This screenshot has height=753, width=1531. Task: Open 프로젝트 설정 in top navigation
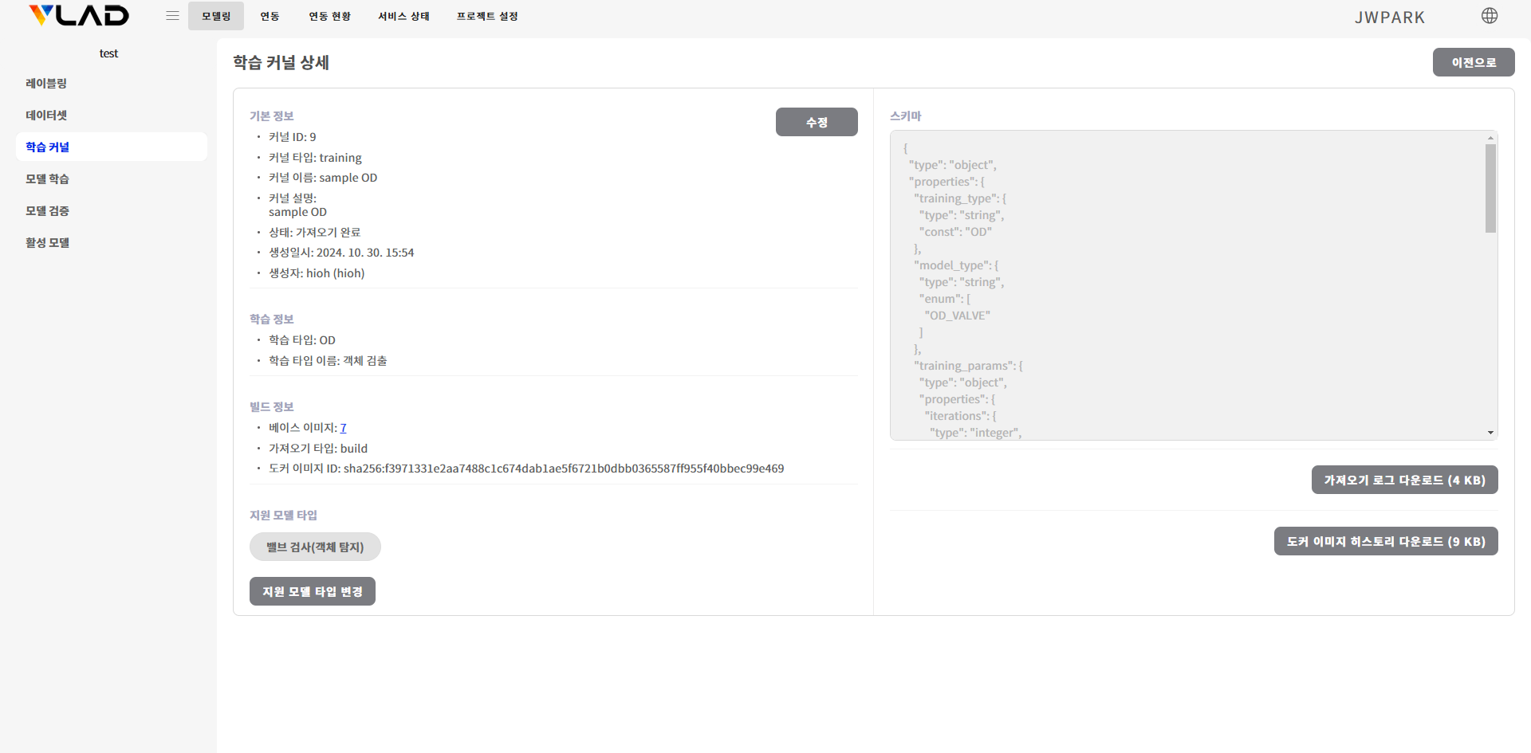click(487, 16)
